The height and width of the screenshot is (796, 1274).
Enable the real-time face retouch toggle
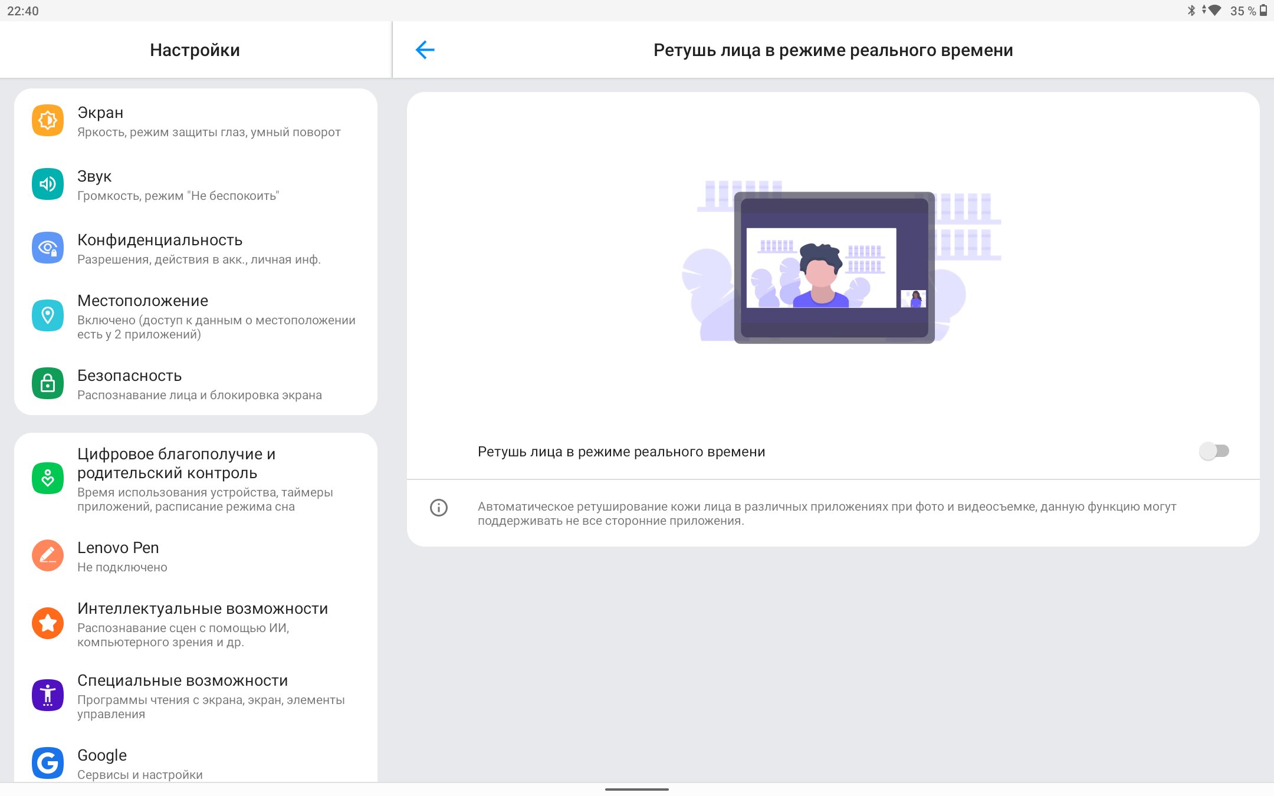1214,452
